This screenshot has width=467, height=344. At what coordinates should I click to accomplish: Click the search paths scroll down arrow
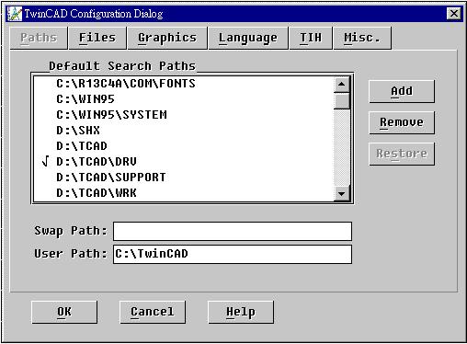point(342,194)
